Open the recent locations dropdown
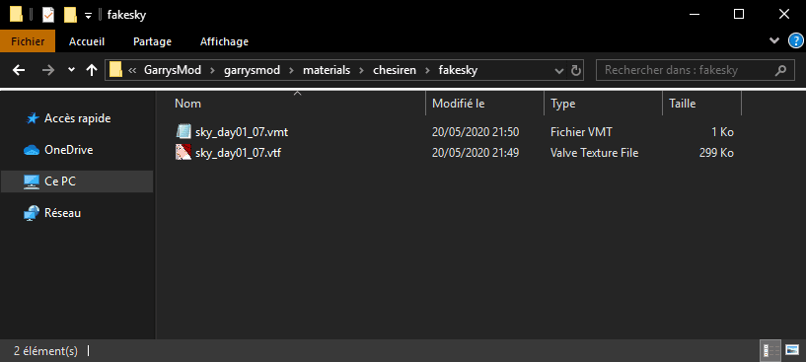The width and height of the screenshot is (806, 362). pos(71,70)
